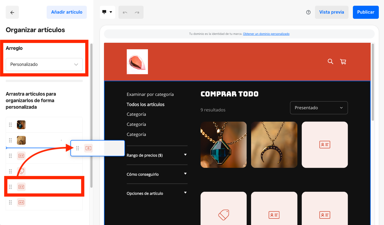Screen dimensions: 384x225
Task: Click the COMPRAR TODO heading
Action: pos(230,94)
